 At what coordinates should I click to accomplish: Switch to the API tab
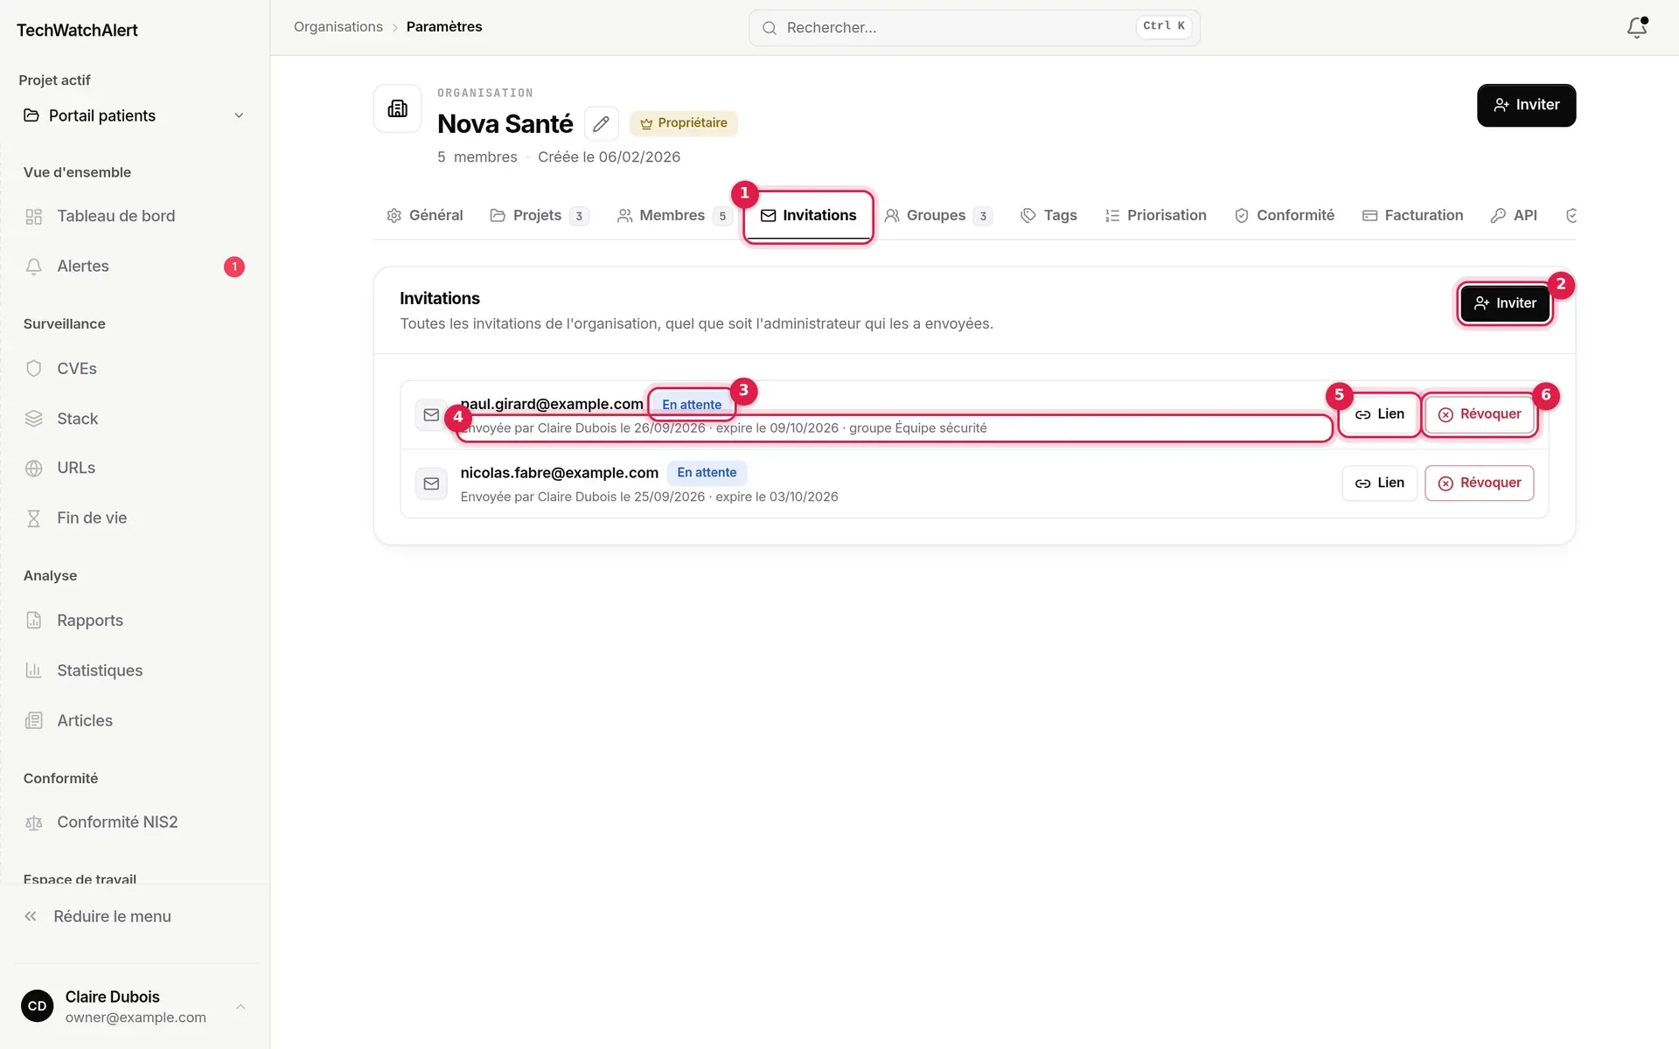tap(1514, 215)
